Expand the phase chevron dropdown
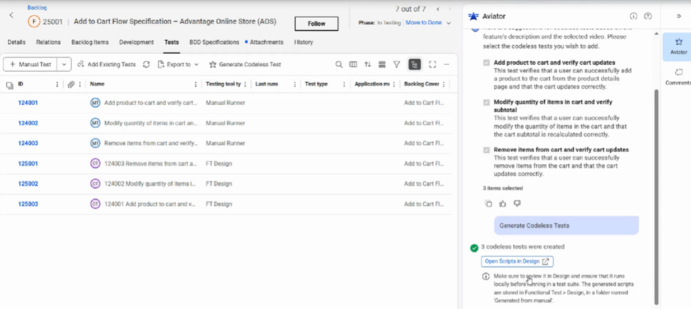Viewport: 691px width, 309px height. pyautogui.click(x=449, y=23)
